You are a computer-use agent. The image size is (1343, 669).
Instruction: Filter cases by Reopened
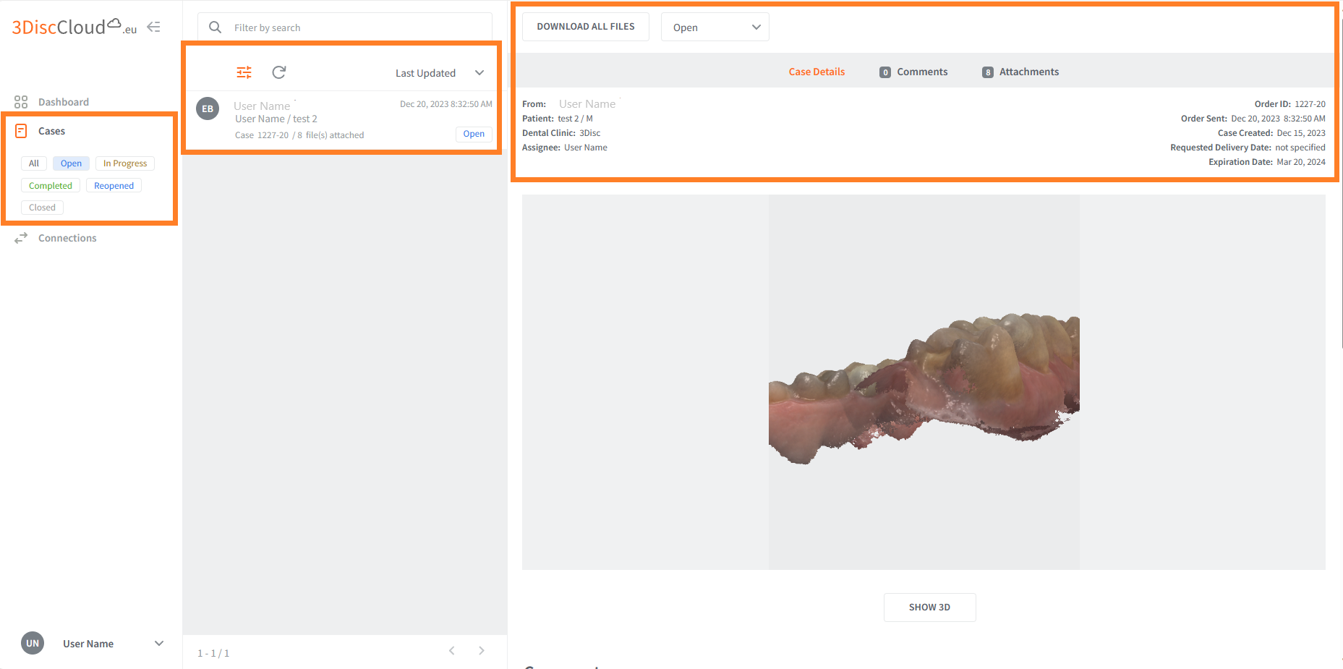(114, 186)
